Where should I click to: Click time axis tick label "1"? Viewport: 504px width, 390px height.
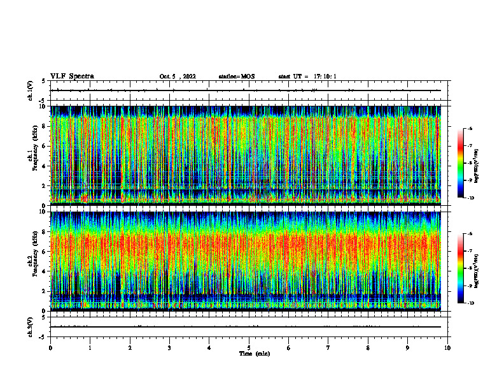coord(90,348)
